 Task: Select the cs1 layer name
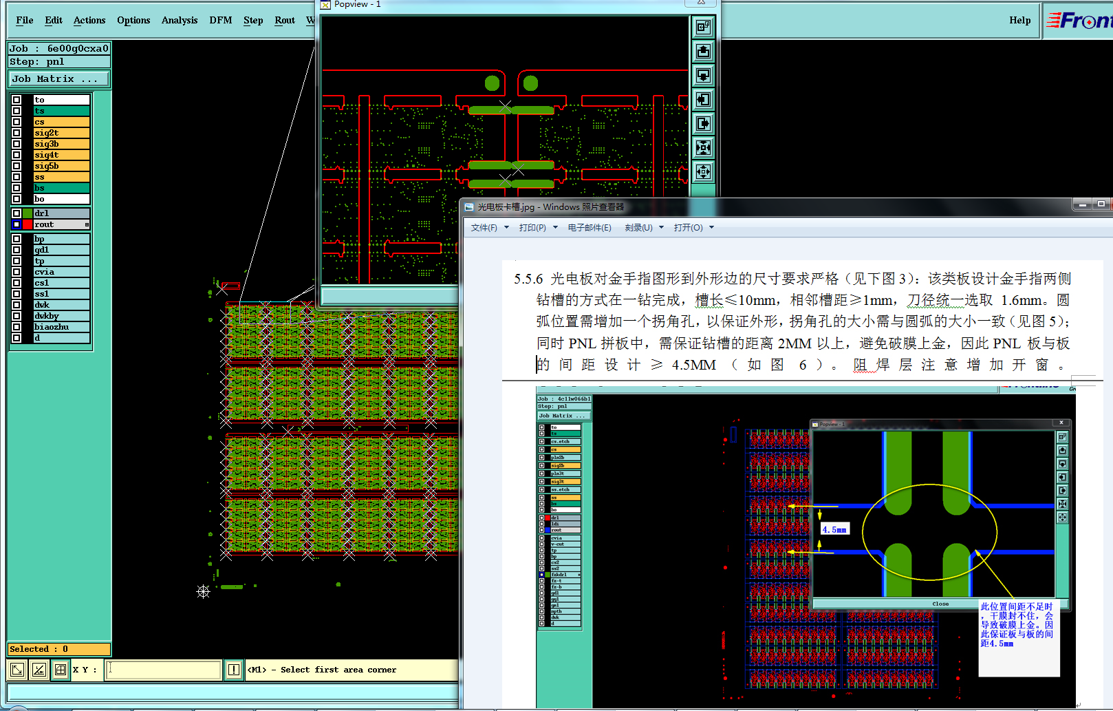tap(61, 283)
